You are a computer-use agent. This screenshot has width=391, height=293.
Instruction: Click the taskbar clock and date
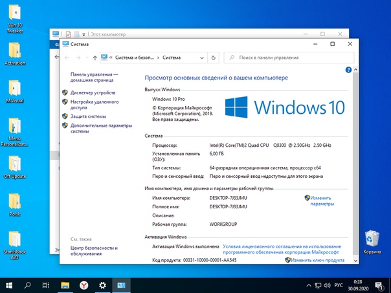[x=358, y=285]
